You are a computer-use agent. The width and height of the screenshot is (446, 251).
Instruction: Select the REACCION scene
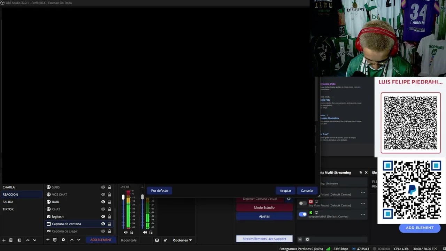coord(22,195)
